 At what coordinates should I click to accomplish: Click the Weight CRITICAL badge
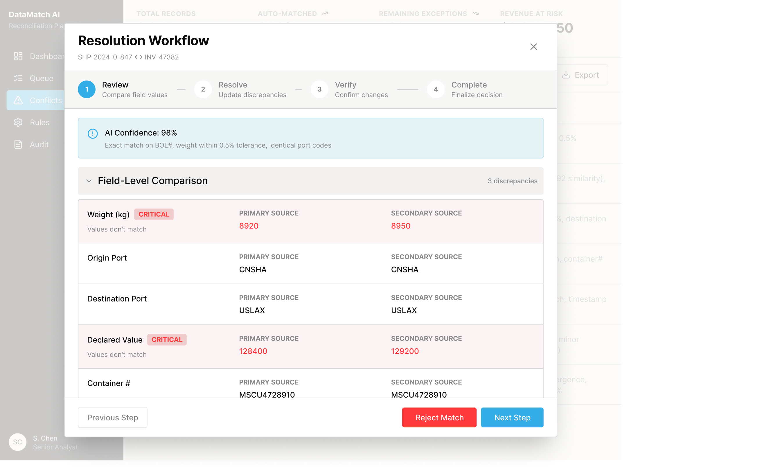tap(154, 214)
